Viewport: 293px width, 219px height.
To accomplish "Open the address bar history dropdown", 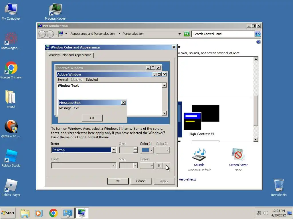I will pos(179,34).
